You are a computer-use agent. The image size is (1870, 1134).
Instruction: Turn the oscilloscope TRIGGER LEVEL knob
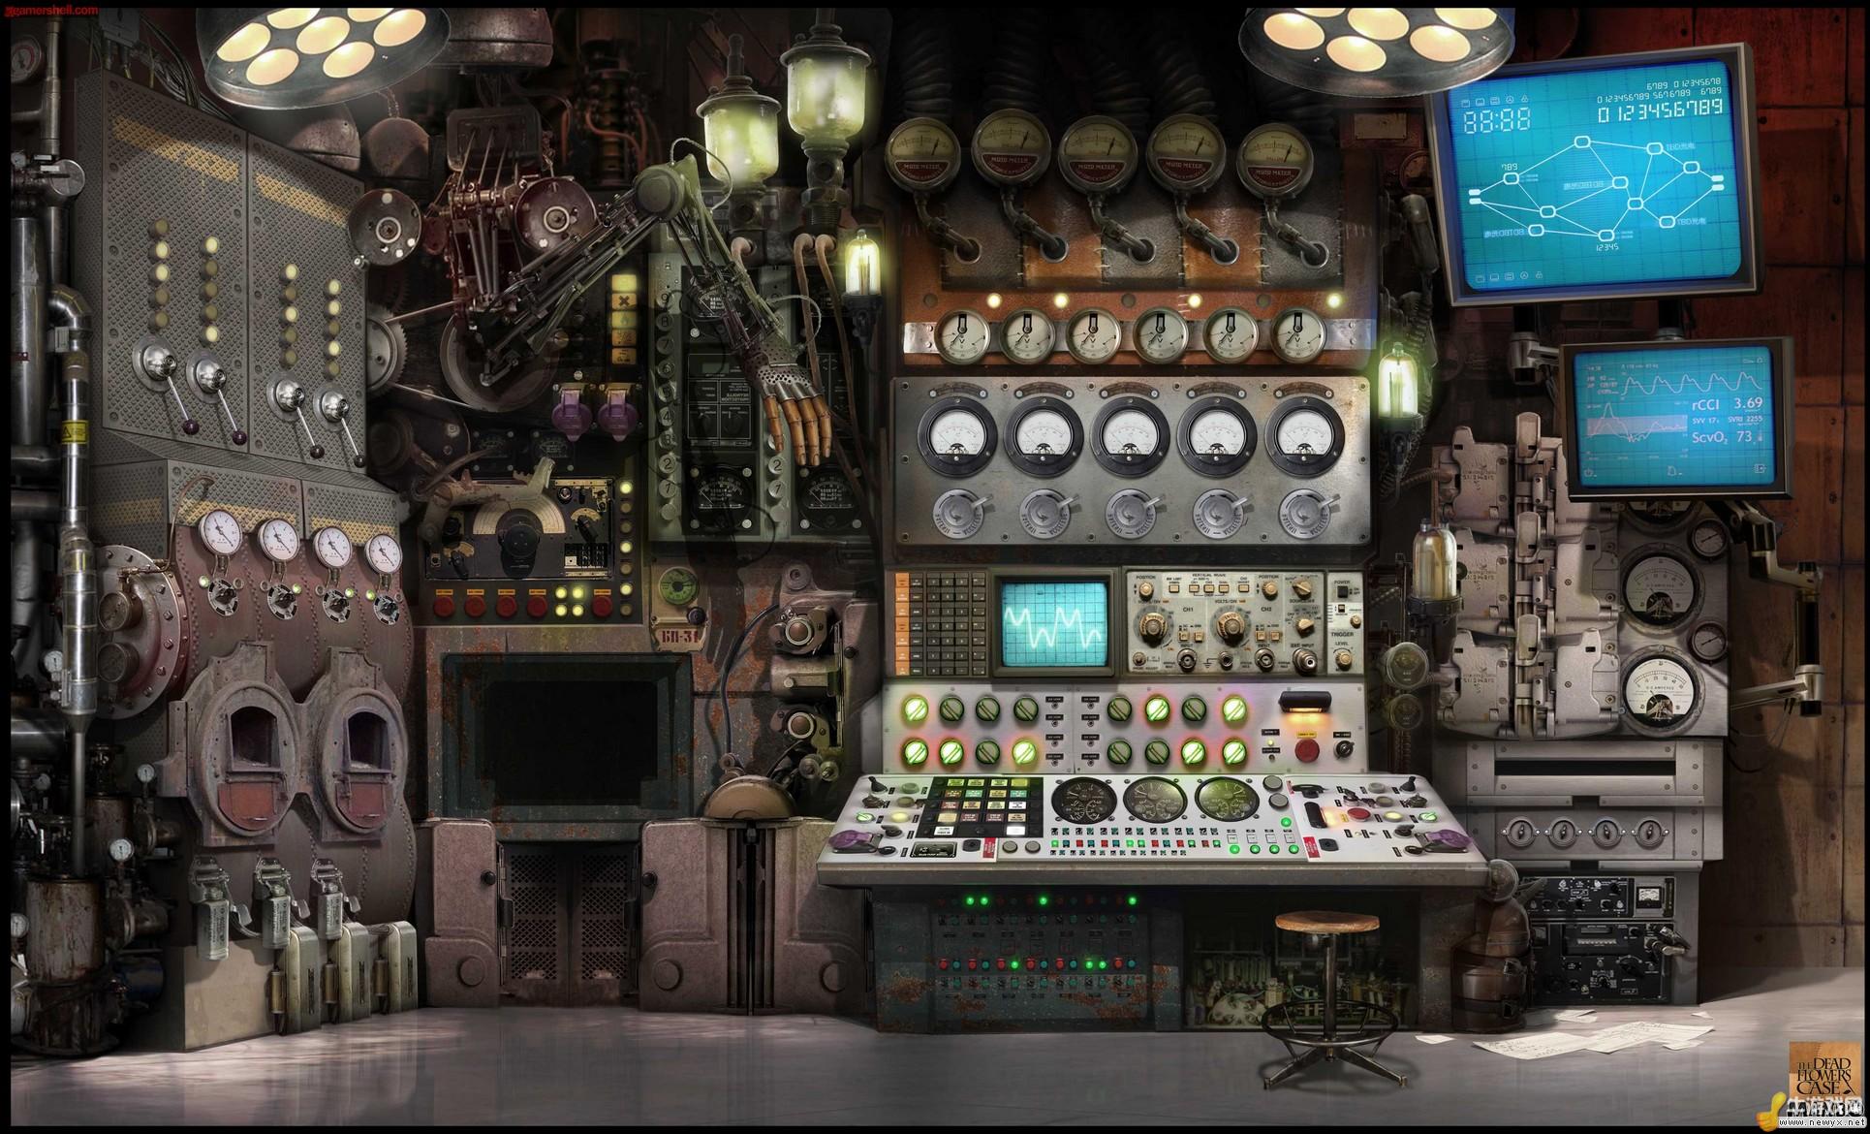[x=1343, y=659]
